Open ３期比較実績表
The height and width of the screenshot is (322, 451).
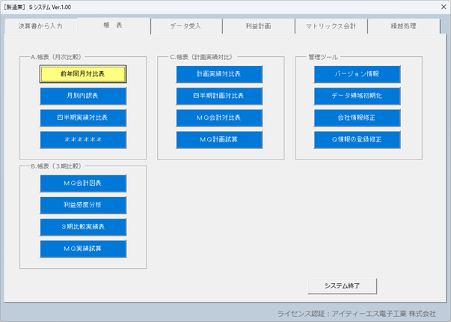click(x=83, y=227)
